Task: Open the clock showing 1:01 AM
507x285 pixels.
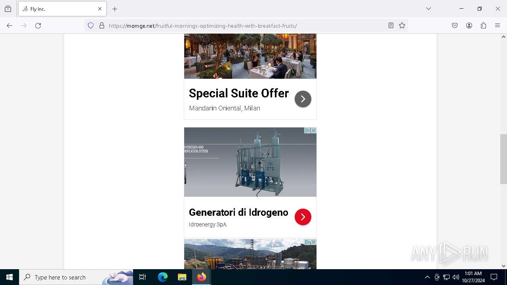Action: point(473,277)
